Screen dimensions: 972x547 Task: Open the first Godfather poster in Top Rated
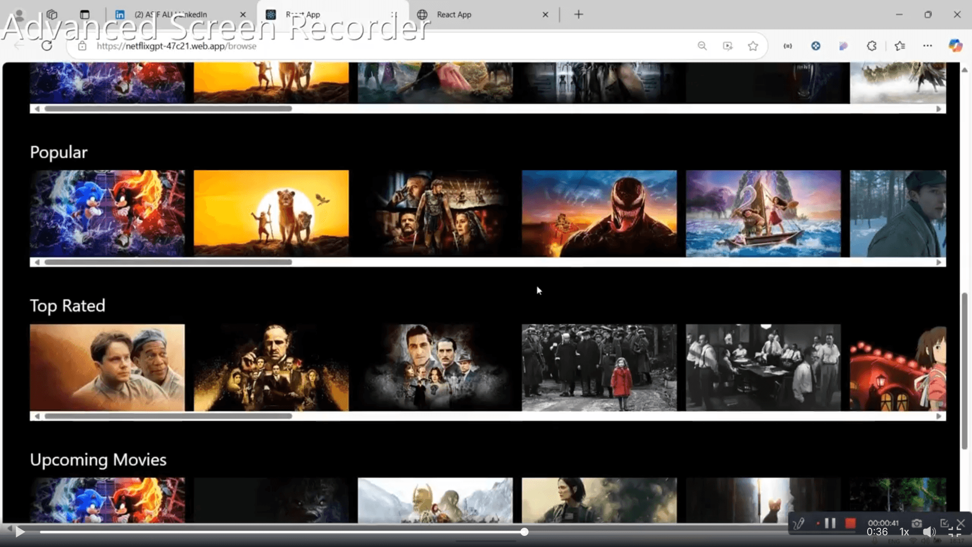pyautogui.click(x=271, y=367)
